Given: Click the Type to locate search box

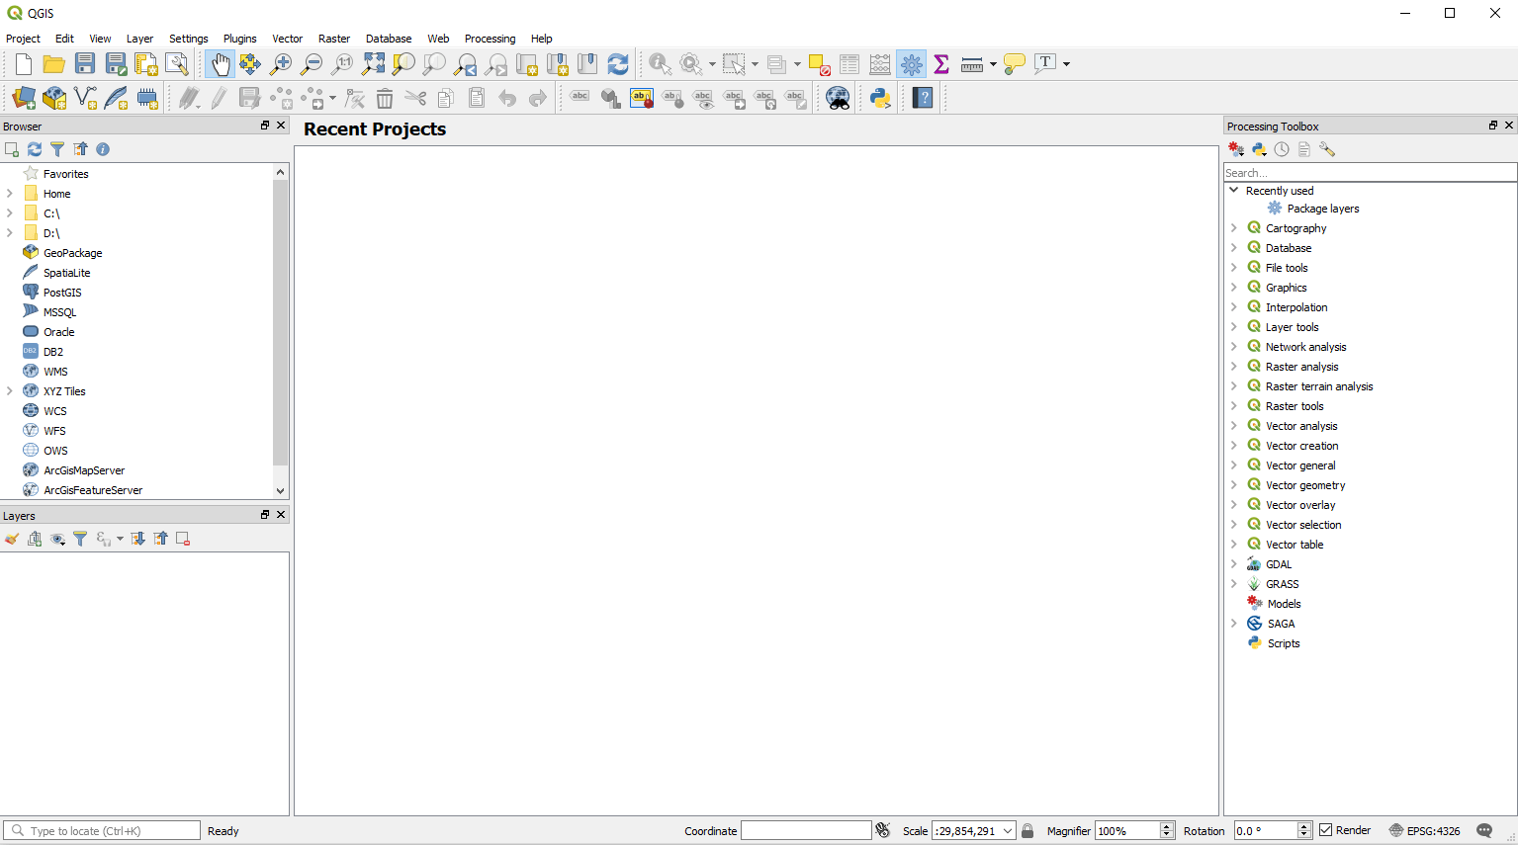Looking at the screenshot, I should 101,830.
